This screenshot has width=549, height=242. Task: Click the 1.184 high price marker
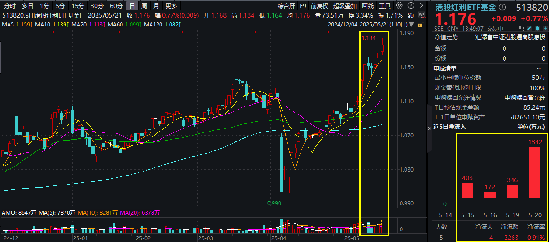pos(368,38)
